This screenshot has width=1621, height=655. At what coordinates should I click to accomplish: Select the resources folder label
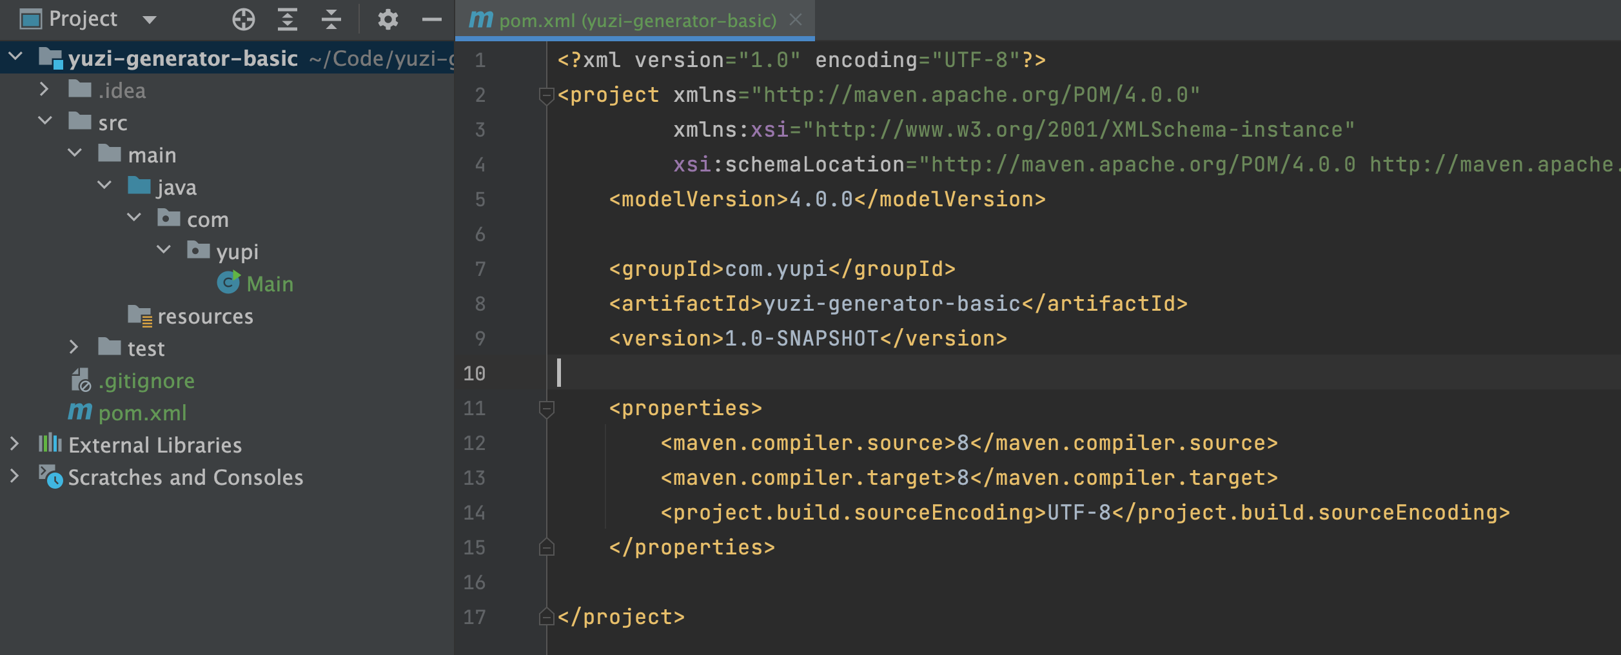click(x=206, y=317)
